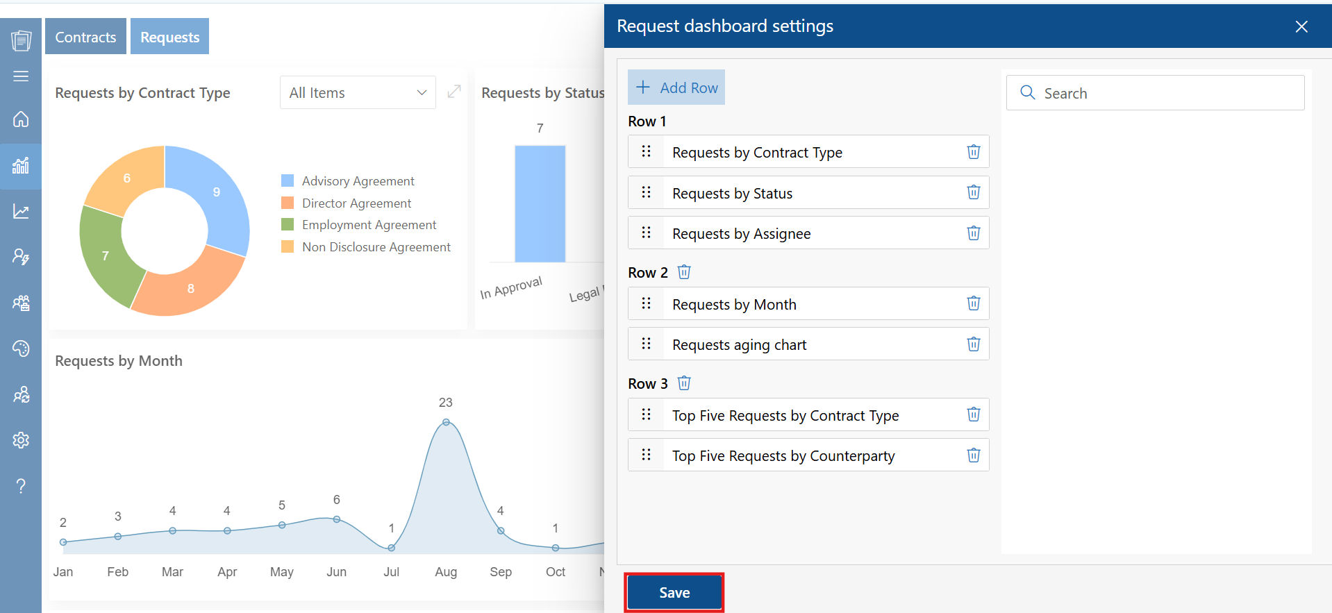
Task: Open settings gear in left sidebar
Action: pyautogui.click(x=21, y=440)
